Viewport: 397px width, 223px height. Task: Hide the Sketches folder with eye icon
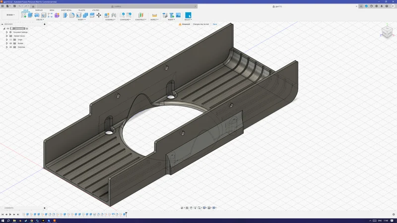(10, 47)
